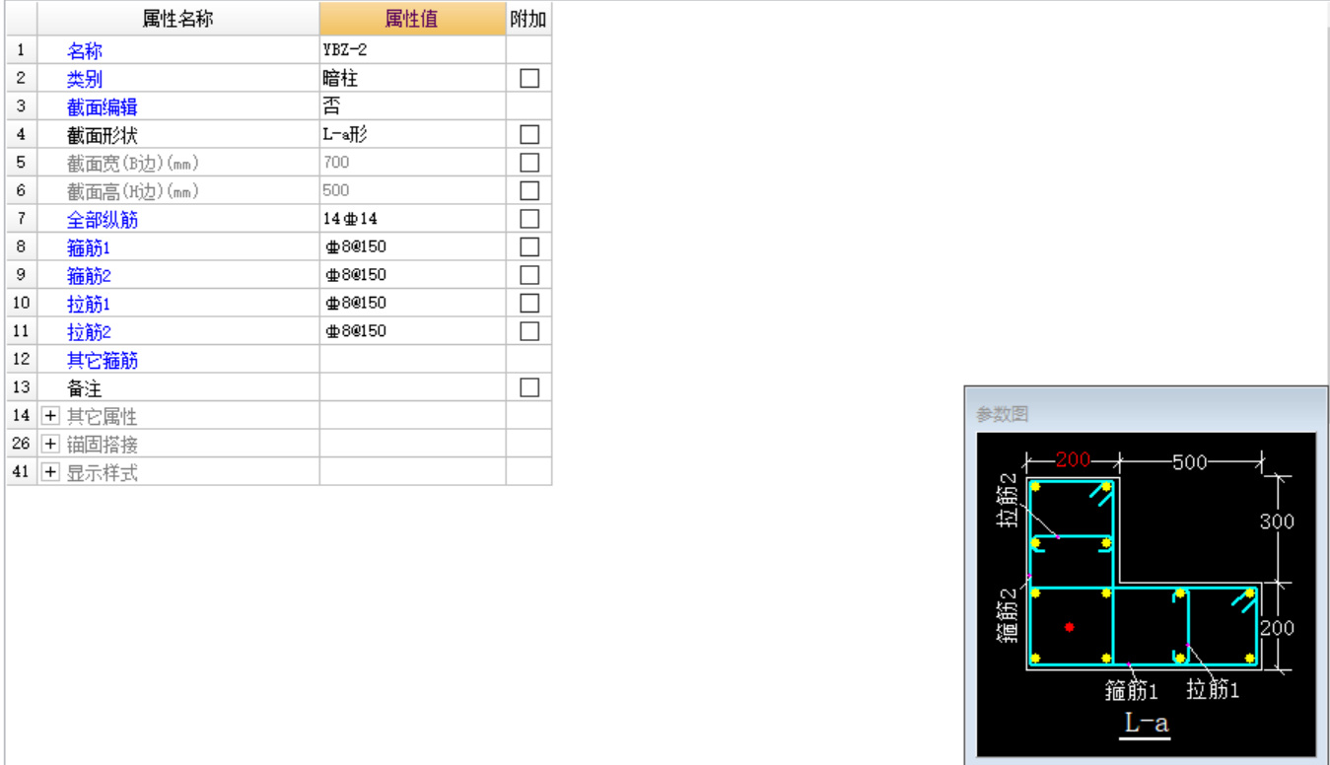Select the 备注 property label
Viewport: 1330px width, 765px height.
coord(85,388)
